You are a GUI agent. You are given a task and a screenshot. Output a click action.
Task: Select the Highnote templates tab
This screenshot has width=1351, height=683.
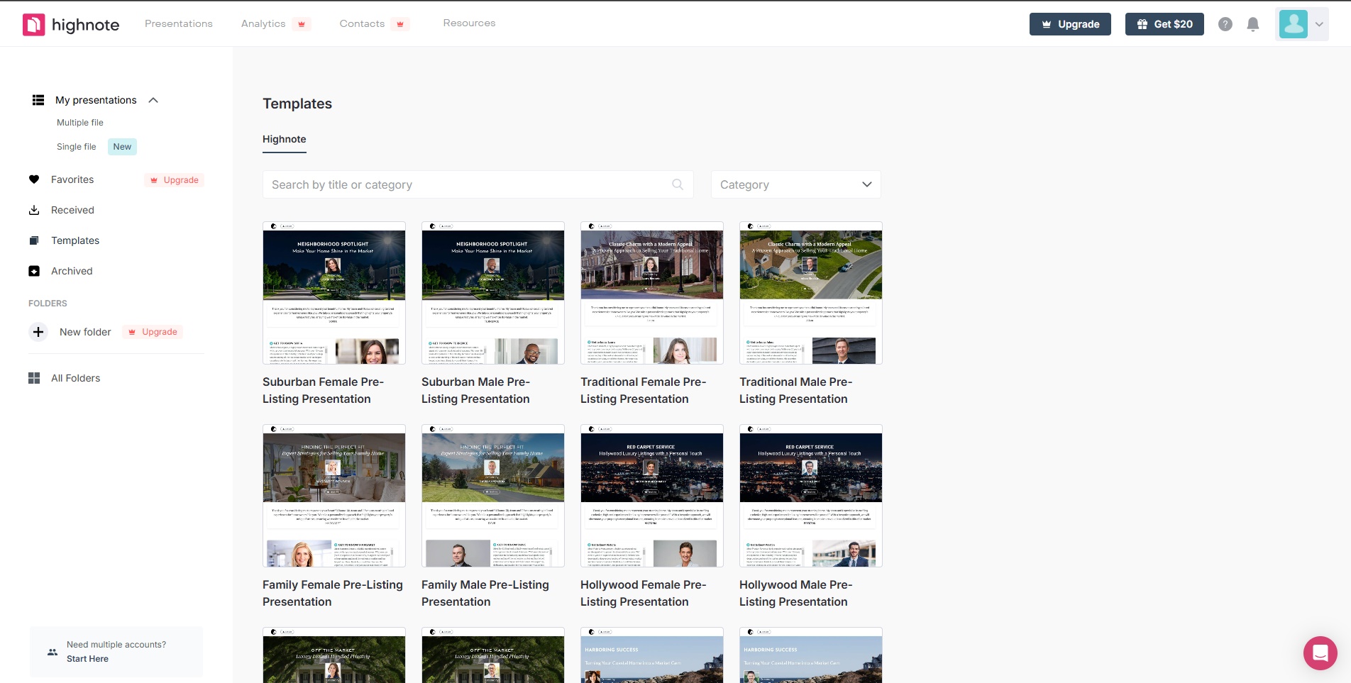[x=284, y=139]
